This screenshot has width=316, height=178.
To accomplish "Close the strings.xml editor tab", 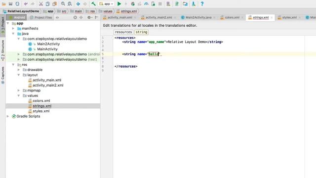I will click(272, 18).
